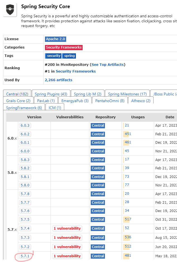The width and height of the screenshot is (177, 262).
Task: Select the spring tag
Action: click(x=69, y=56)
